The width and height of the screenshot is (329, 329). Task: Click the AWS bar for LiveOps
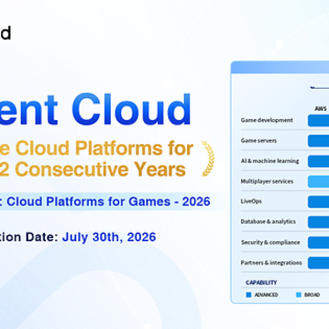(319, 202)
